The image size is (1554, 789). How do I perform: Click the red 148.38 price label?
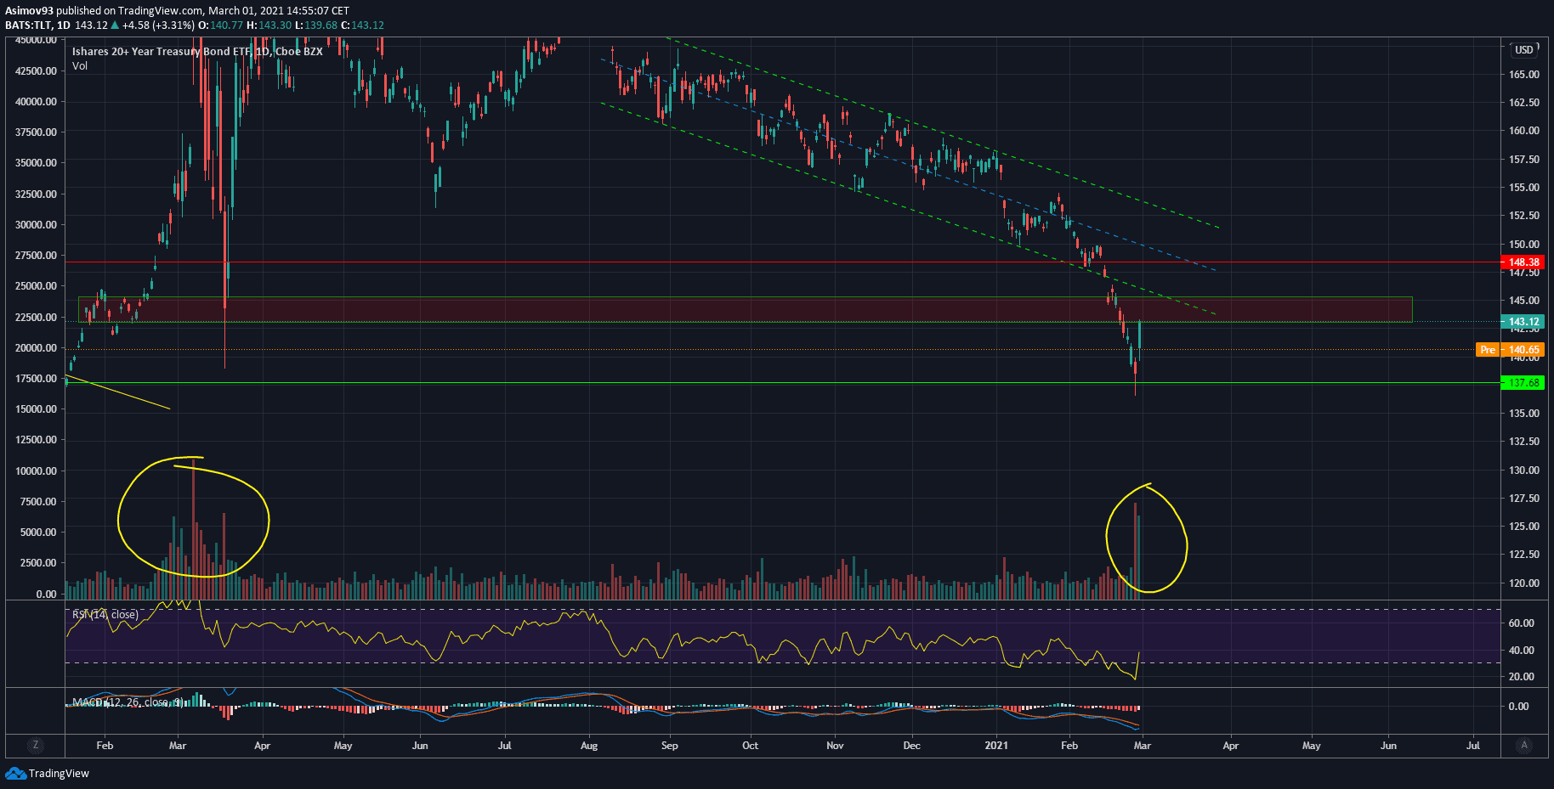coord(1523,262)
